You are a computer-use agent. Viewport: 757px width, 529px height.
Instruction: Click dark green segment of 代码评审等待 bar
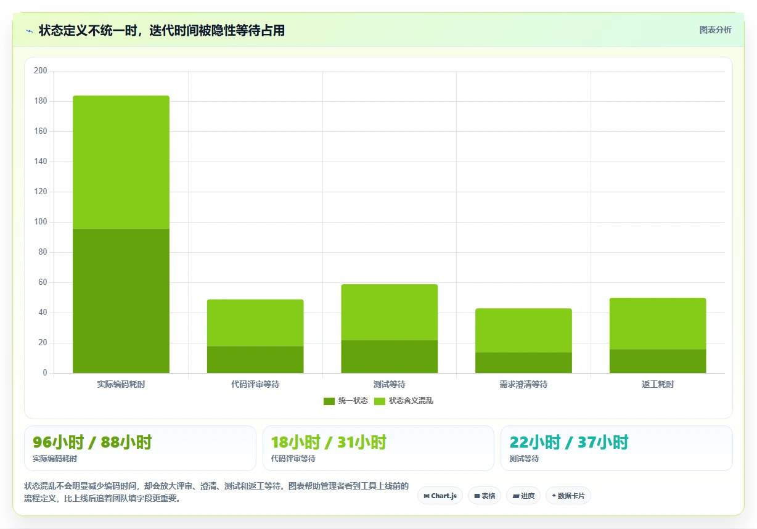pos(255,359)
